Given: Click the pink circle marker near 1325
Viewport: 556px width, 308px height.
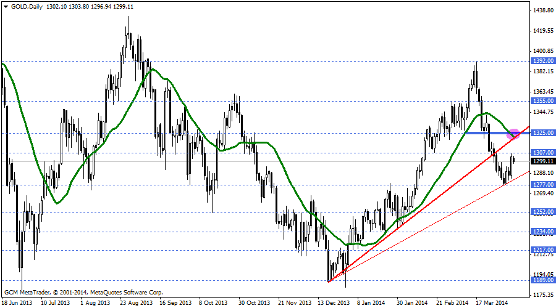Looking at the screenshot, I should click(x=514, y=134).
